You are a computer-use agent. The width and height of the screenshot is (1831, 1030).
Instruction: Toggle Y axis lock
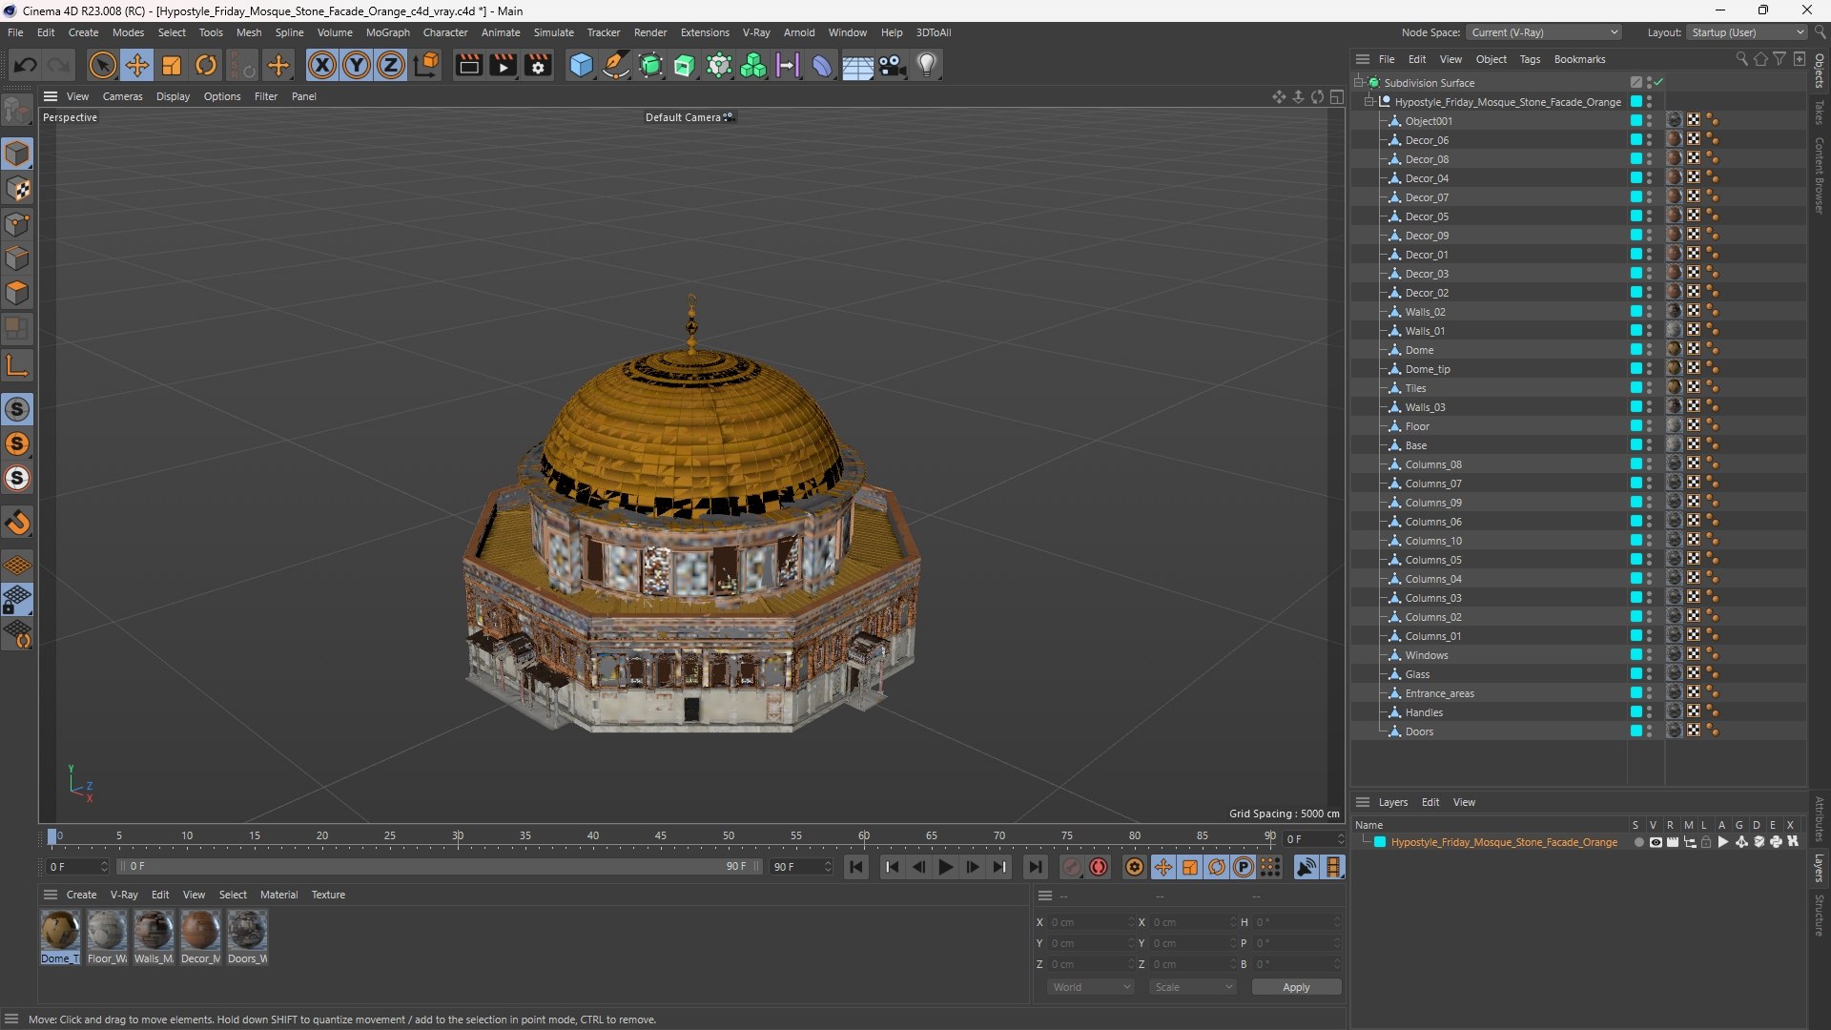357,65
